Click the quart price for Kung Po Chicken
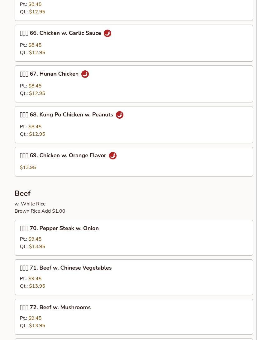 (37, 134)
